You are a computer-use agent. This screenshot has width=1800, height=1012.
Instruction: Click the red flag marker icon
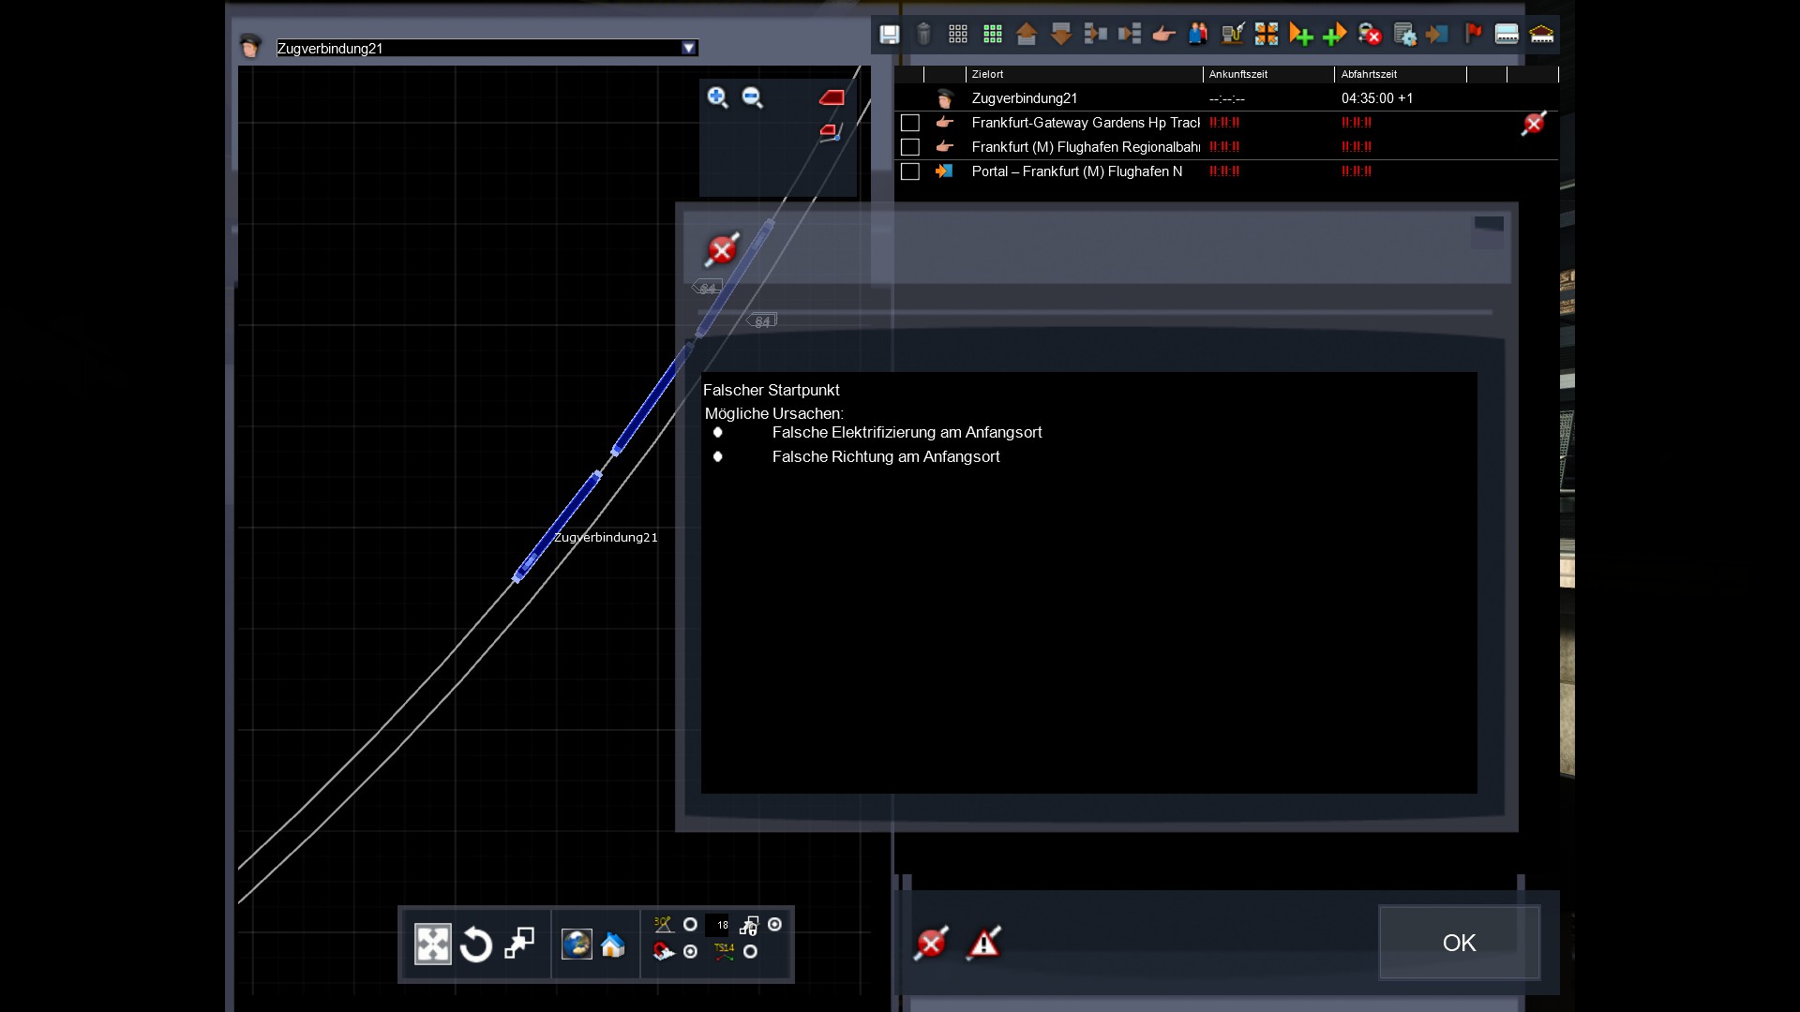pyautogui.click(x=1473, y=34)
